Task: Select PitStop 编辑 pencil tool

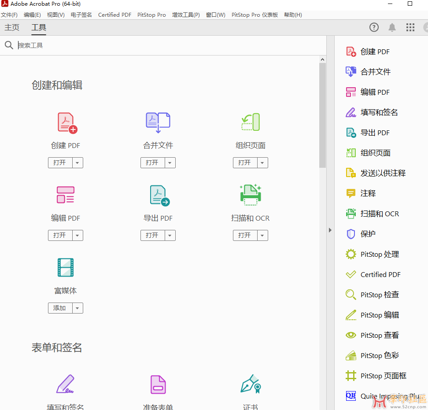Action: click(373, 315)
